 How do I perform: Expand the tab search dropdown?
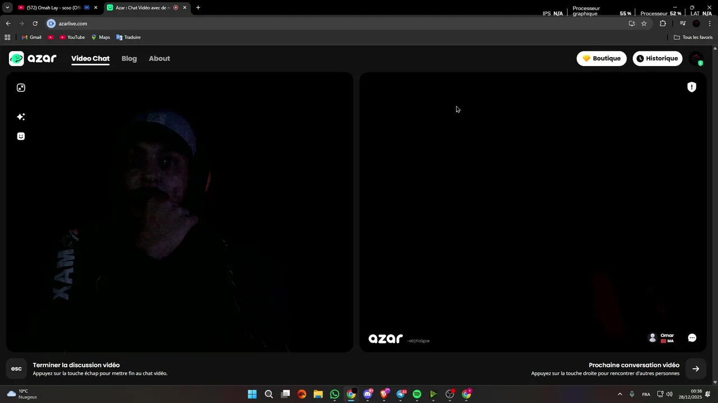point(7,8)
